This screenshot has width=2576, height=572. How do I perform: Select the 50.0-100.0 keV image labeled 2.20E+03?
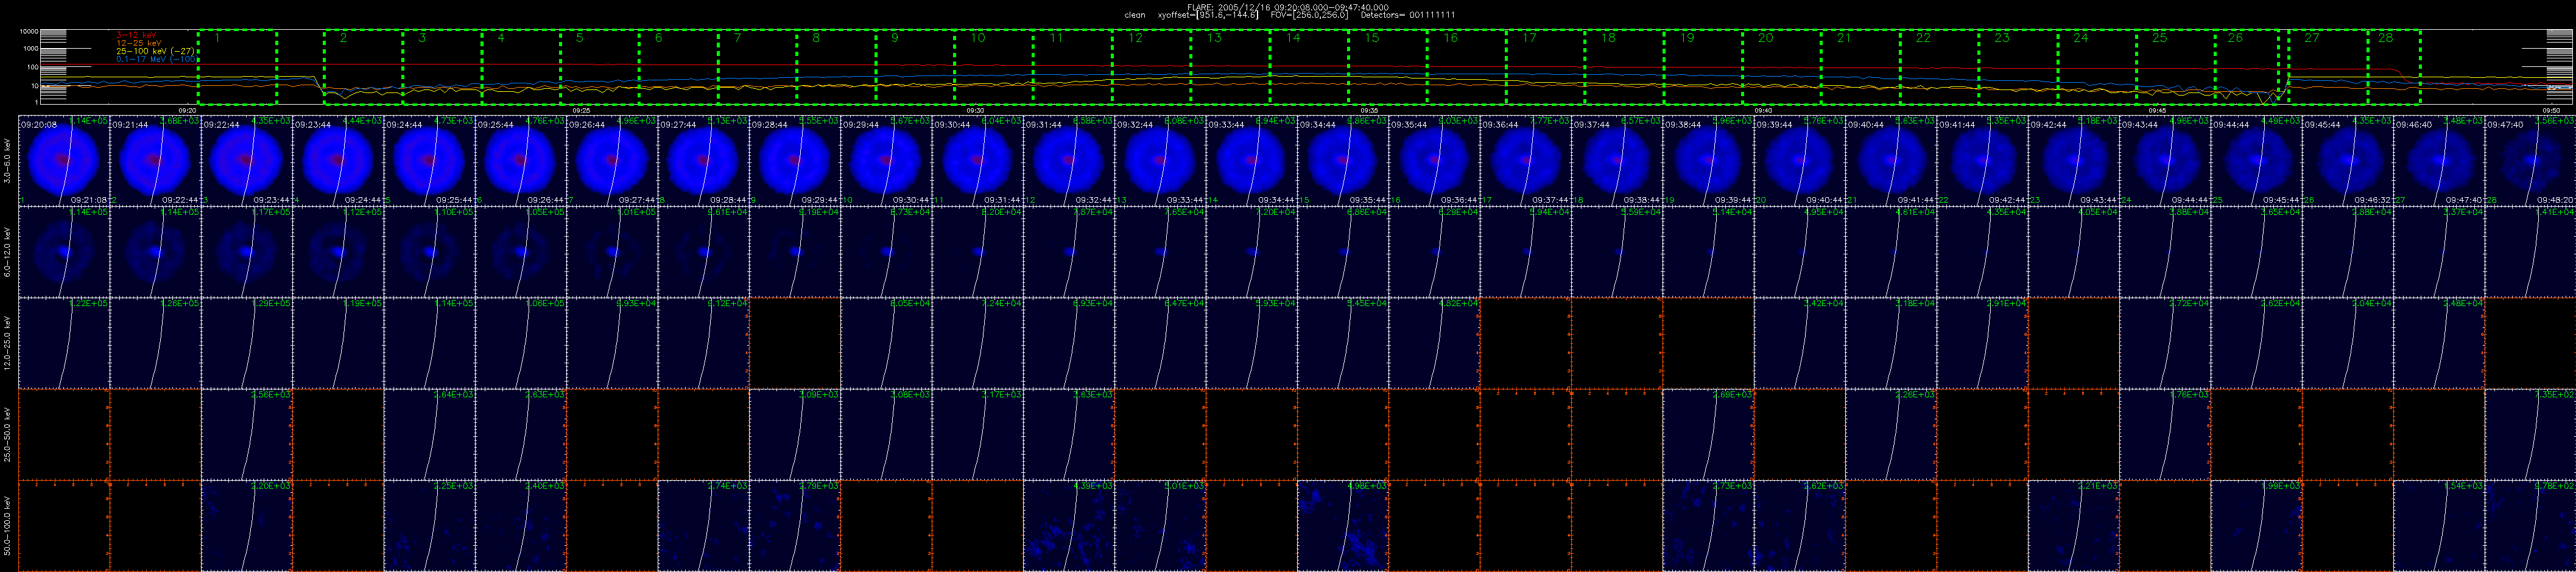click(246, 525)
